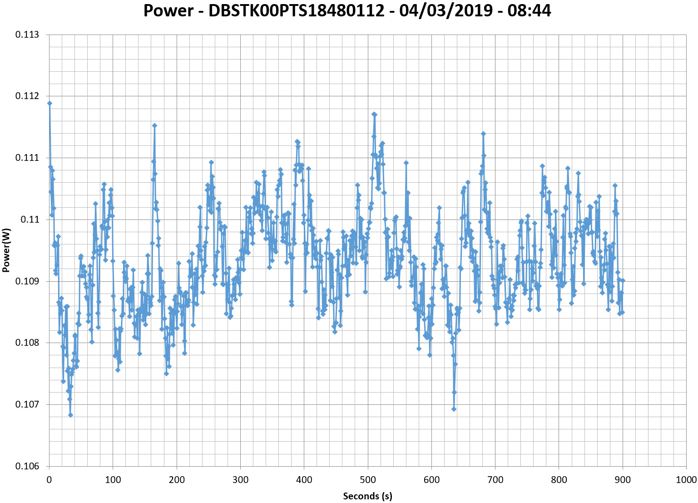Click the 0.112 y-axis tick label

[27, 96]
